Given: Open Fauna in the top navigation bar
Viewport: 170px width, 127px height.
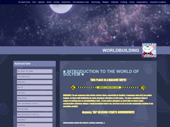Looking at the screenshot, I should click(x=132, y=2).
